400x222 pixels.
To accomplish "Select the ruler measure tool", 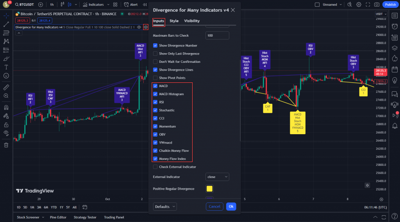I will (6, 87).
